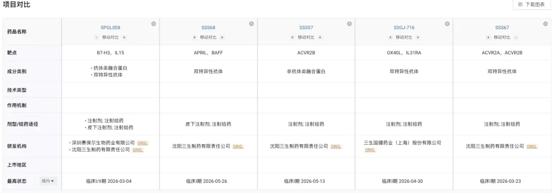Move SSGJ-716 column left with arrow
The height and width of the screenshot is (193, 554).
[390, 37]
